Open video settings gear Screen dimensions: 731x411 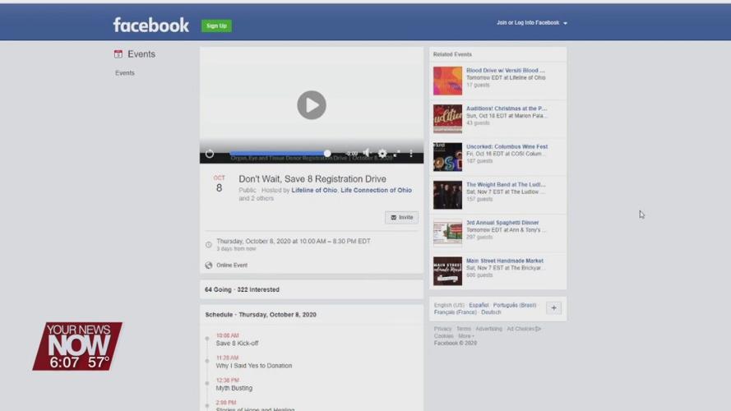pos(382,154)
